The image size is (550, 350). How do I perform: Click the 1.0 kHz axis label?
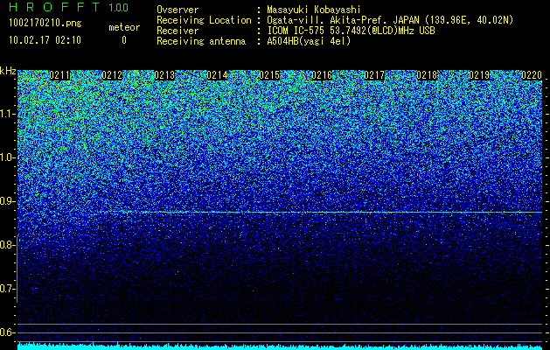[x=6, y=157]
